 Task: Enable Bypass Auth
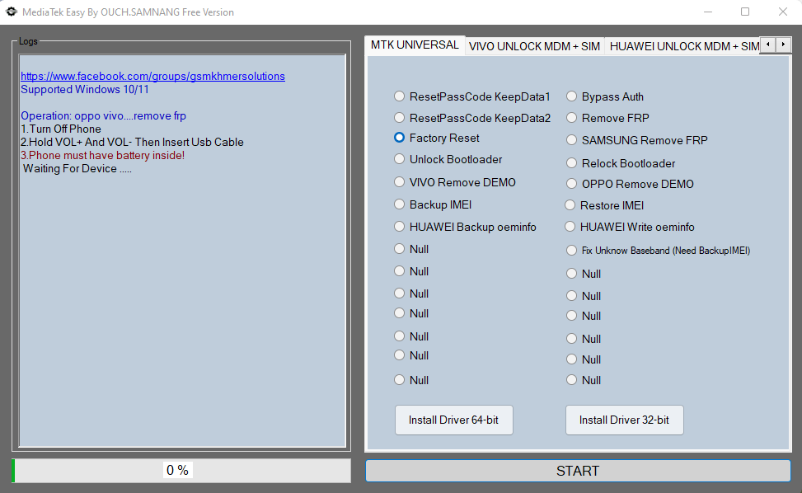click(571, 96)
